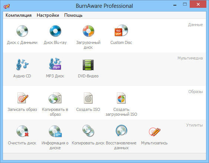
Task: Open the Компиляция menu
Action: point(19,15)
